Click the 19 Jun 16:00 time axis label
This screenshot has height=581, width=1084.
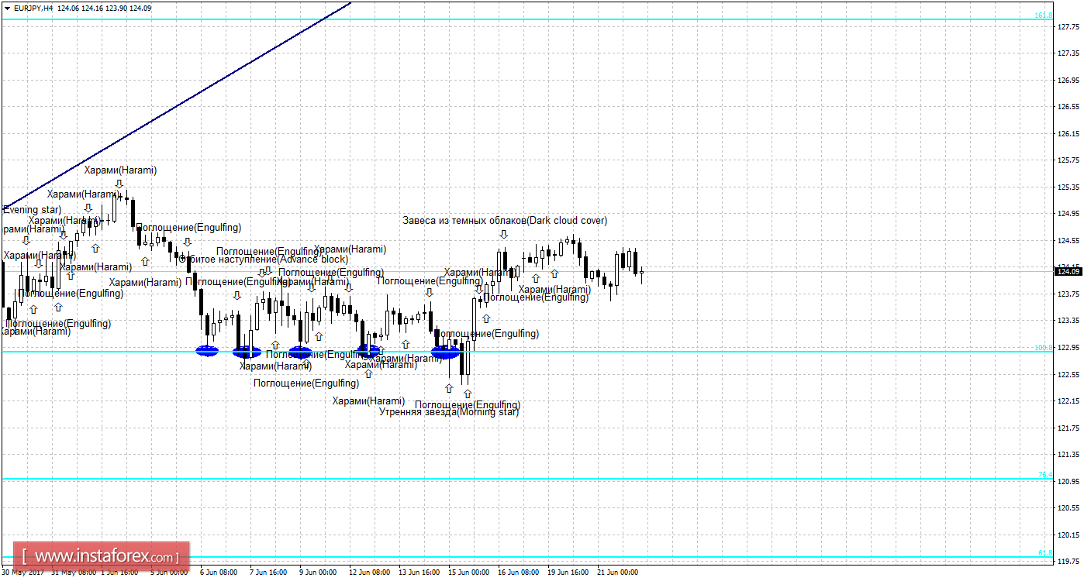coord(568,572)
